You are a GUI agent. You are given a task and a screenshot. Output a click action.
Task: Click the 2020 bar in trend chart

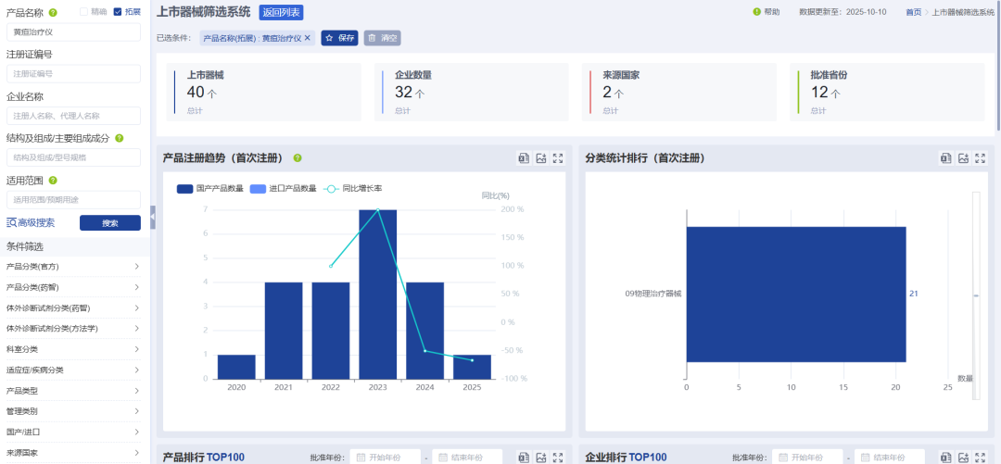tap(236, 367)
